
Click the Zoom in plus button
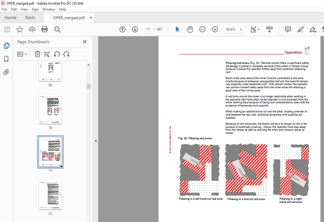pyautogui.click(x=215, y=29)
